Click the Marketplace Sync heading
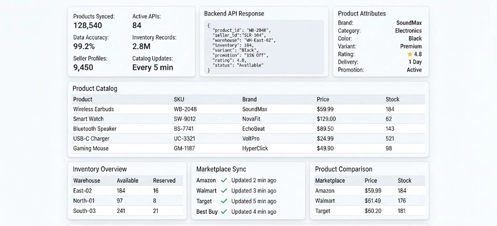Screen dimensions: 497x226 click(x=221, y=169)
